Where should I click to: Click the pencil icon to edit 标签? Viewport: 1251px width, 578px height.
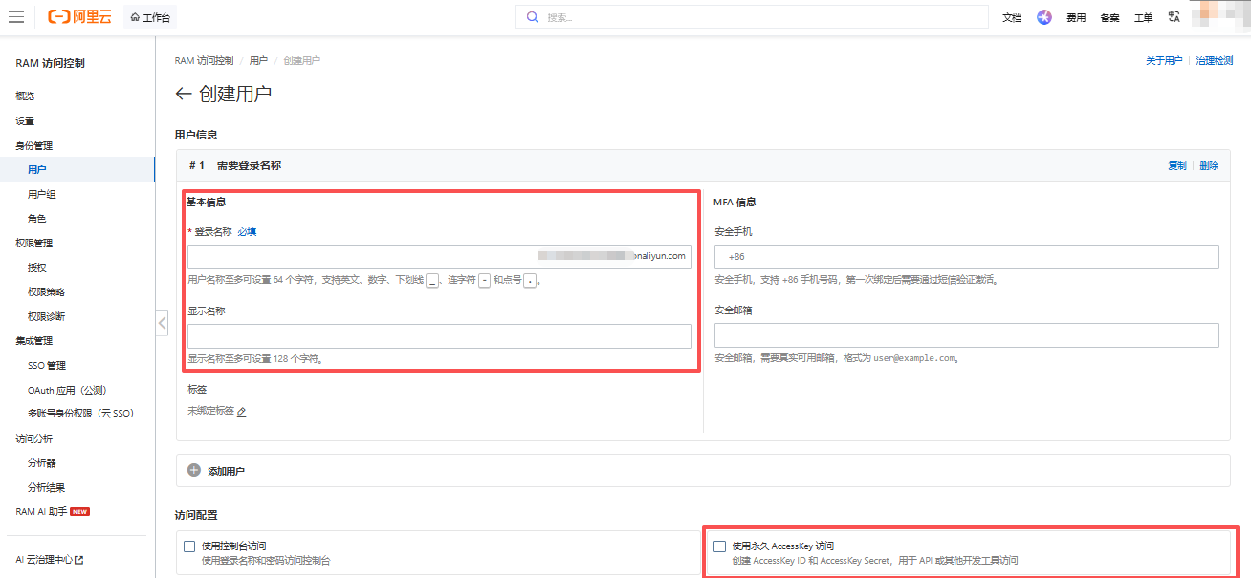coord(242,412)
